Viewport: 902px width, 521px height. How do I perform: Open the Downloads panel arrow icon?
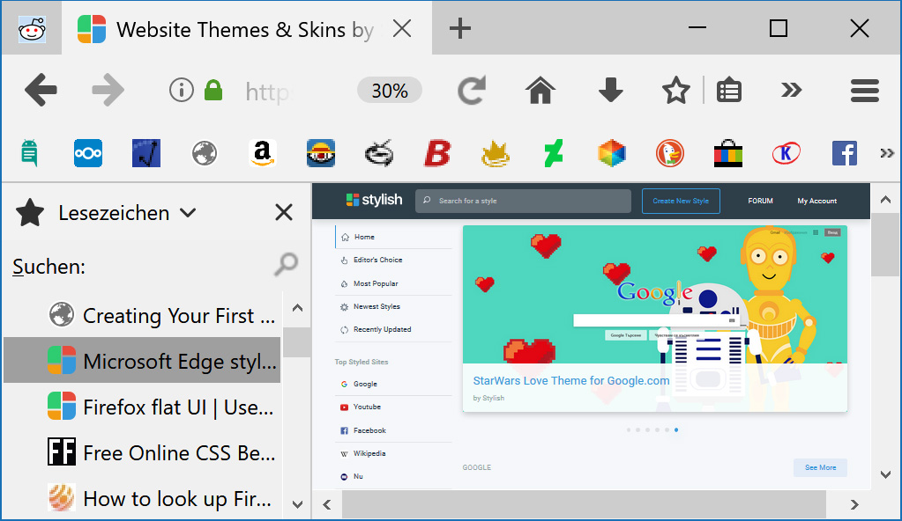point(610,90)
